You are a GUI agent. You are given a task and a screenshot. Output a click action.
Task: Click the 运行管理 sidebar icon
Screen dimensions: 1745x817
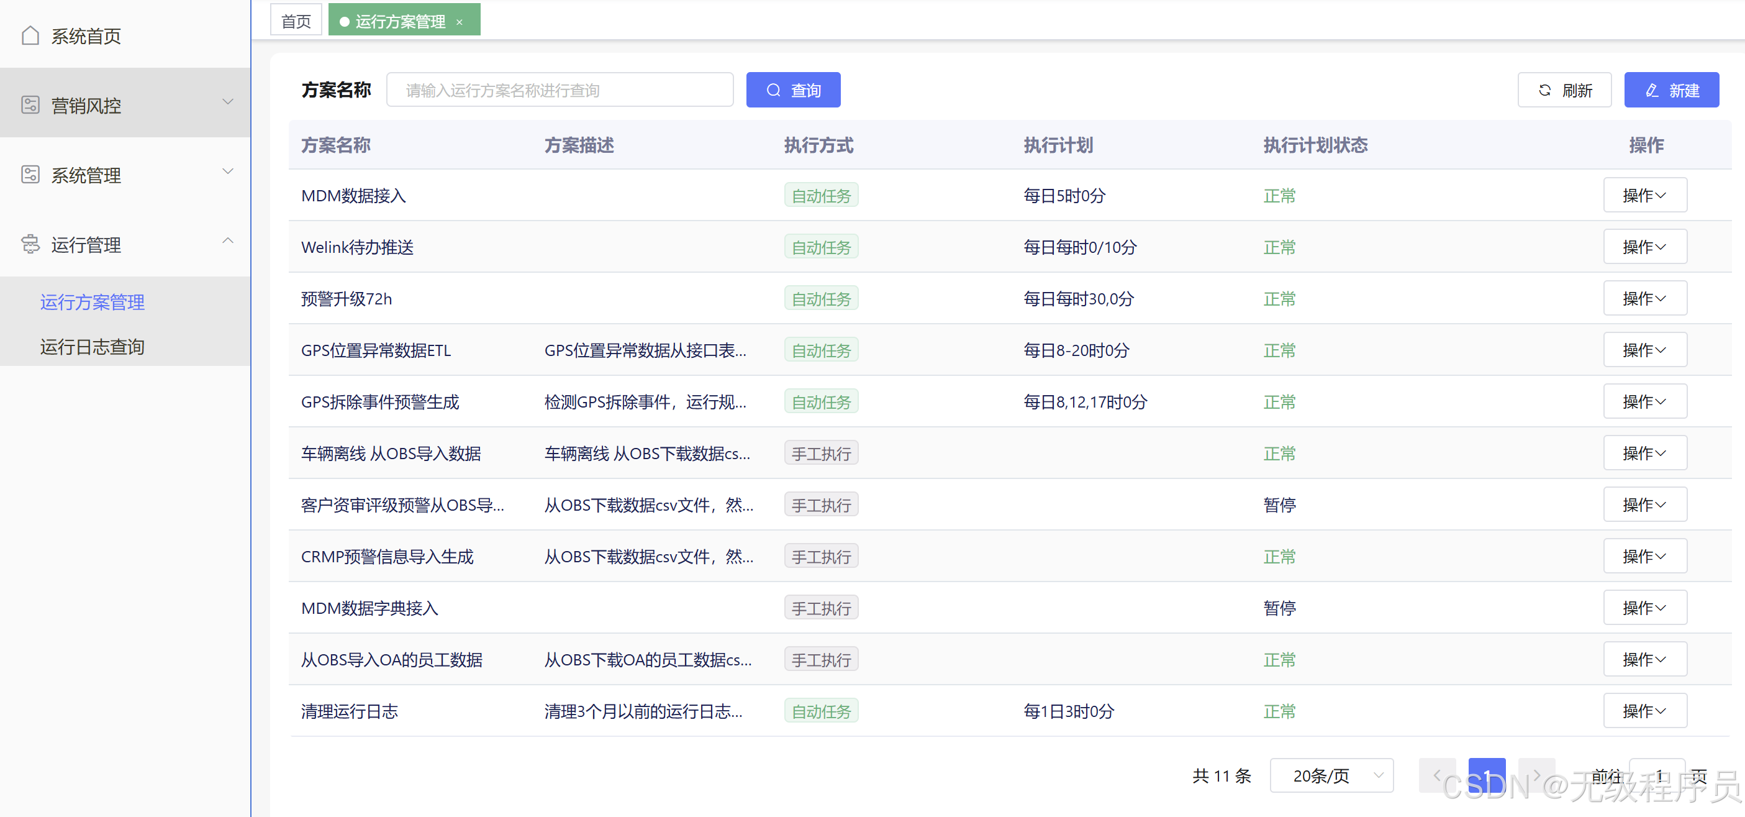(30, 244)
